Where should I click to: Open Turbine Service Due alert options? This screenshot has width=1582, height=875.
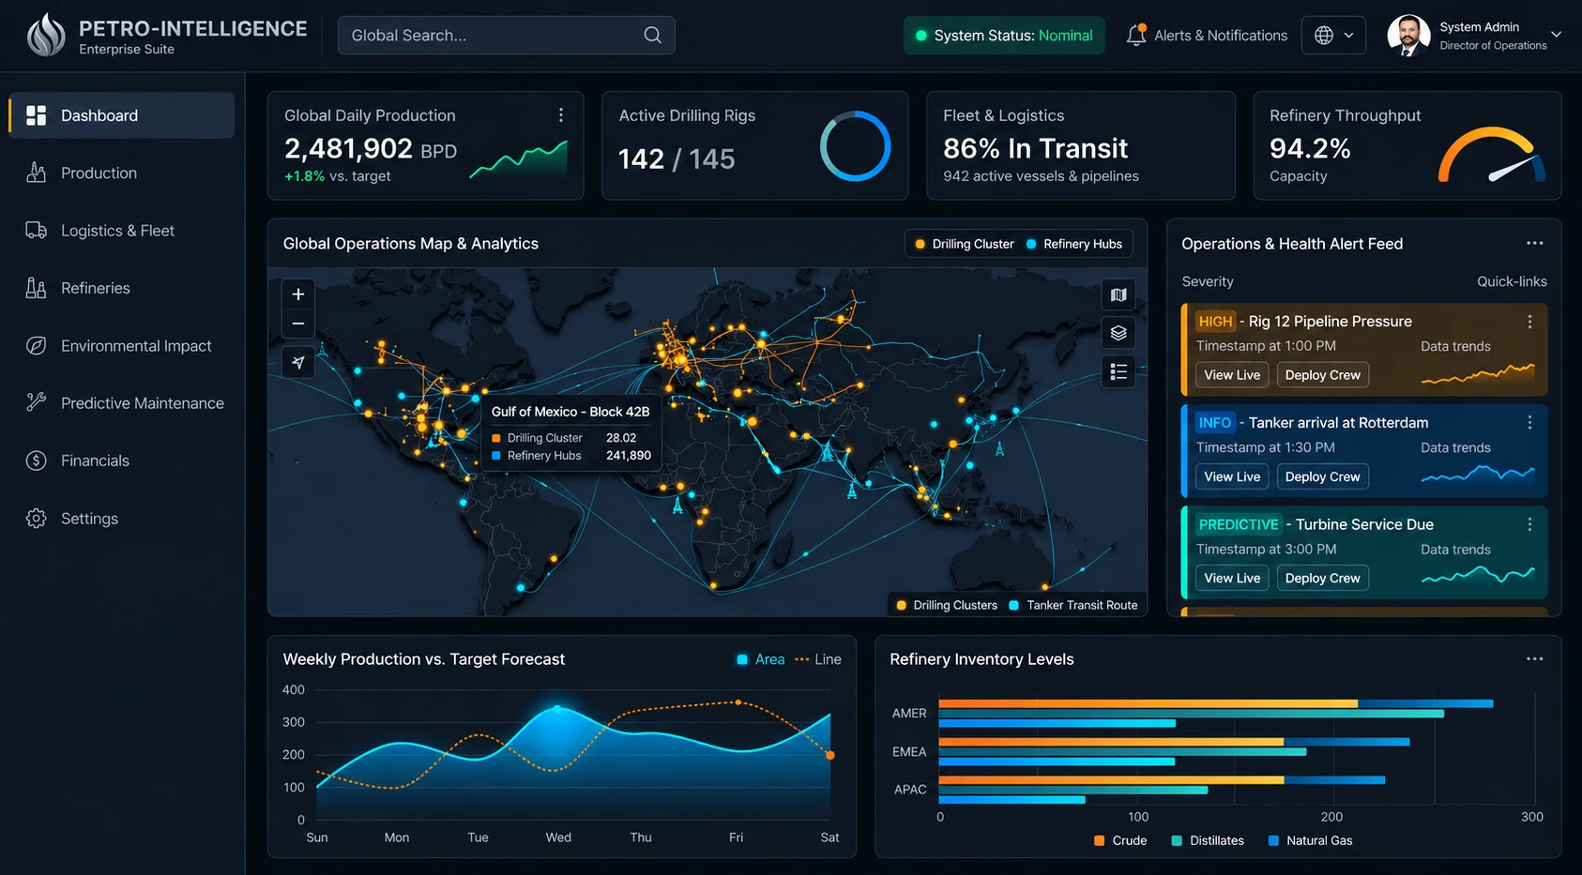1529,524
